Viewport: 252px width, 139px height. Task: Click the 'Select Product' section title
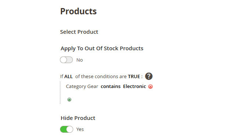click(x=79, y=32)
